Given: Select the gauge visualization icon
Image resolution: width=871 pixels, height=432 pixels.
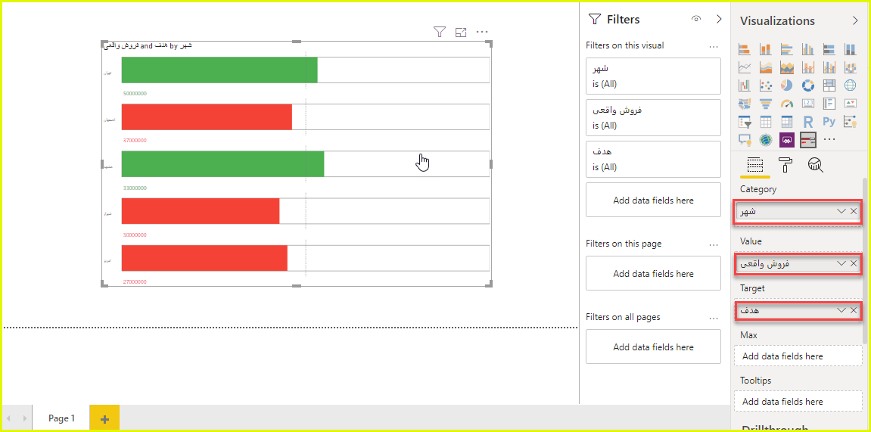Looking at the screenshot, I should point(786,104).
